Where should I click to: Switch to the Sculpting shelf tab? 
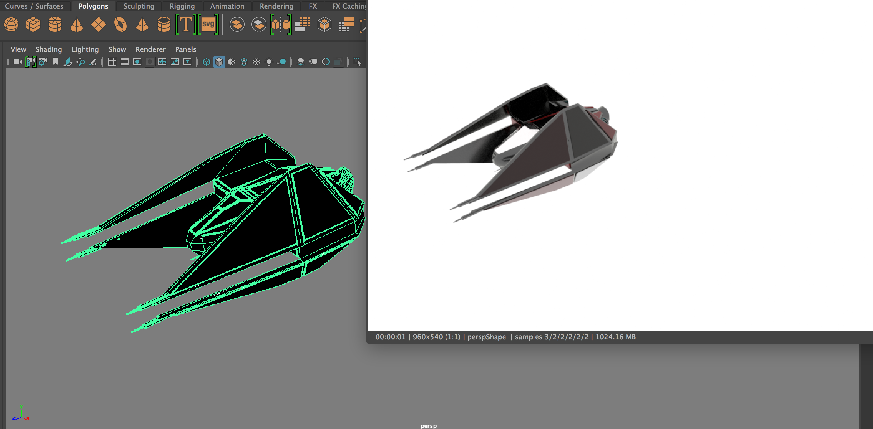click(139, 6)
